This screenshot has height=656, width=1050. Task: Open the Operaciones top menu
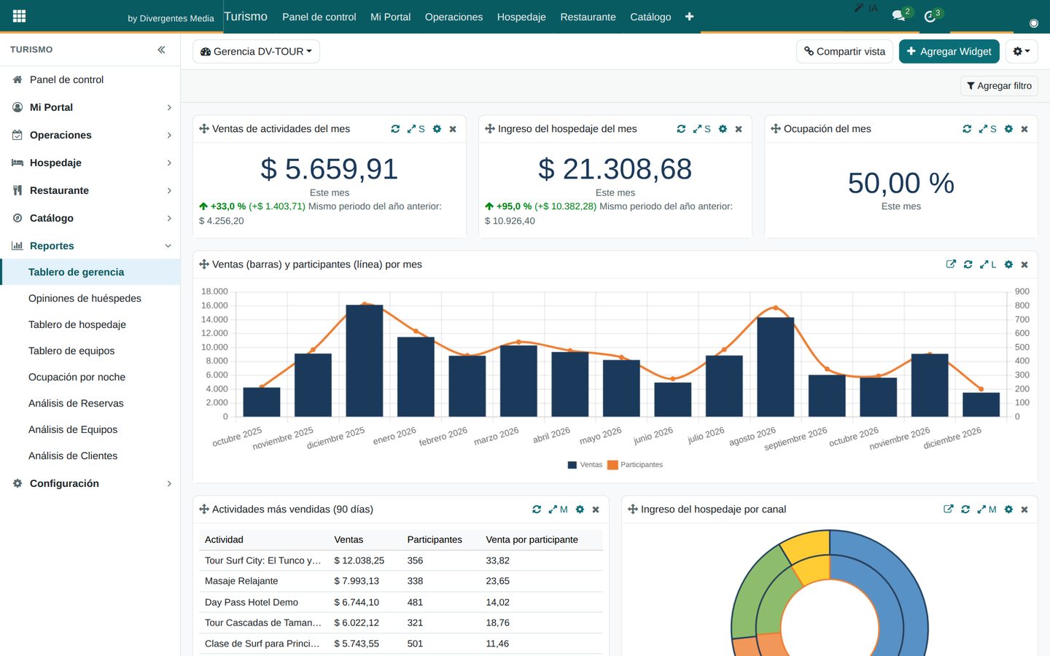pos(454,17)
